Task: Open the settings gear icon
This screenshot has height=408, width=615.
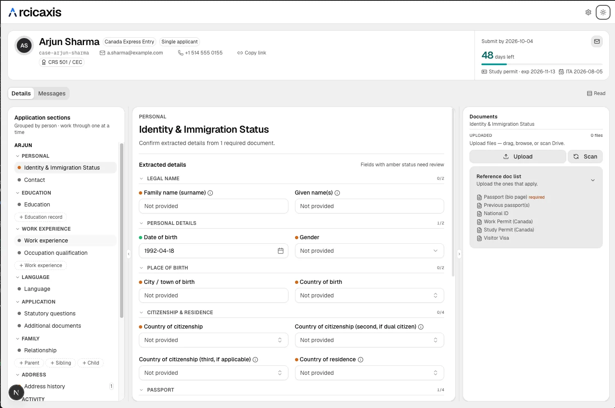Action: (588, 12)
